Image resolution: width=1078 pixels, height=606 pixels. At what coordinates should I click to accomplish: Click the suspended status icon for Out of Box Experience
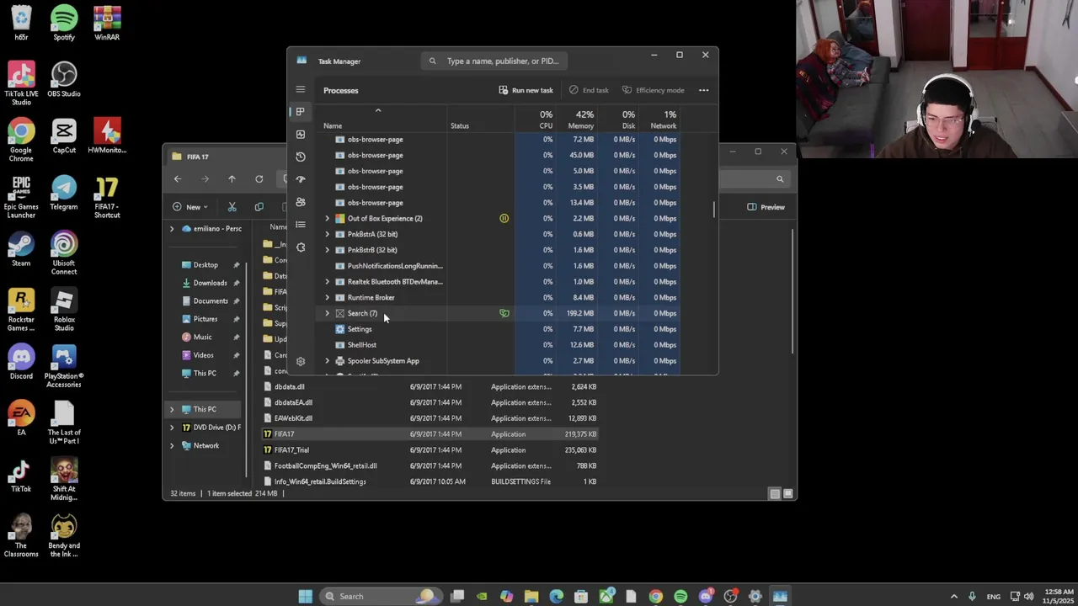click(x=504, y=219)
